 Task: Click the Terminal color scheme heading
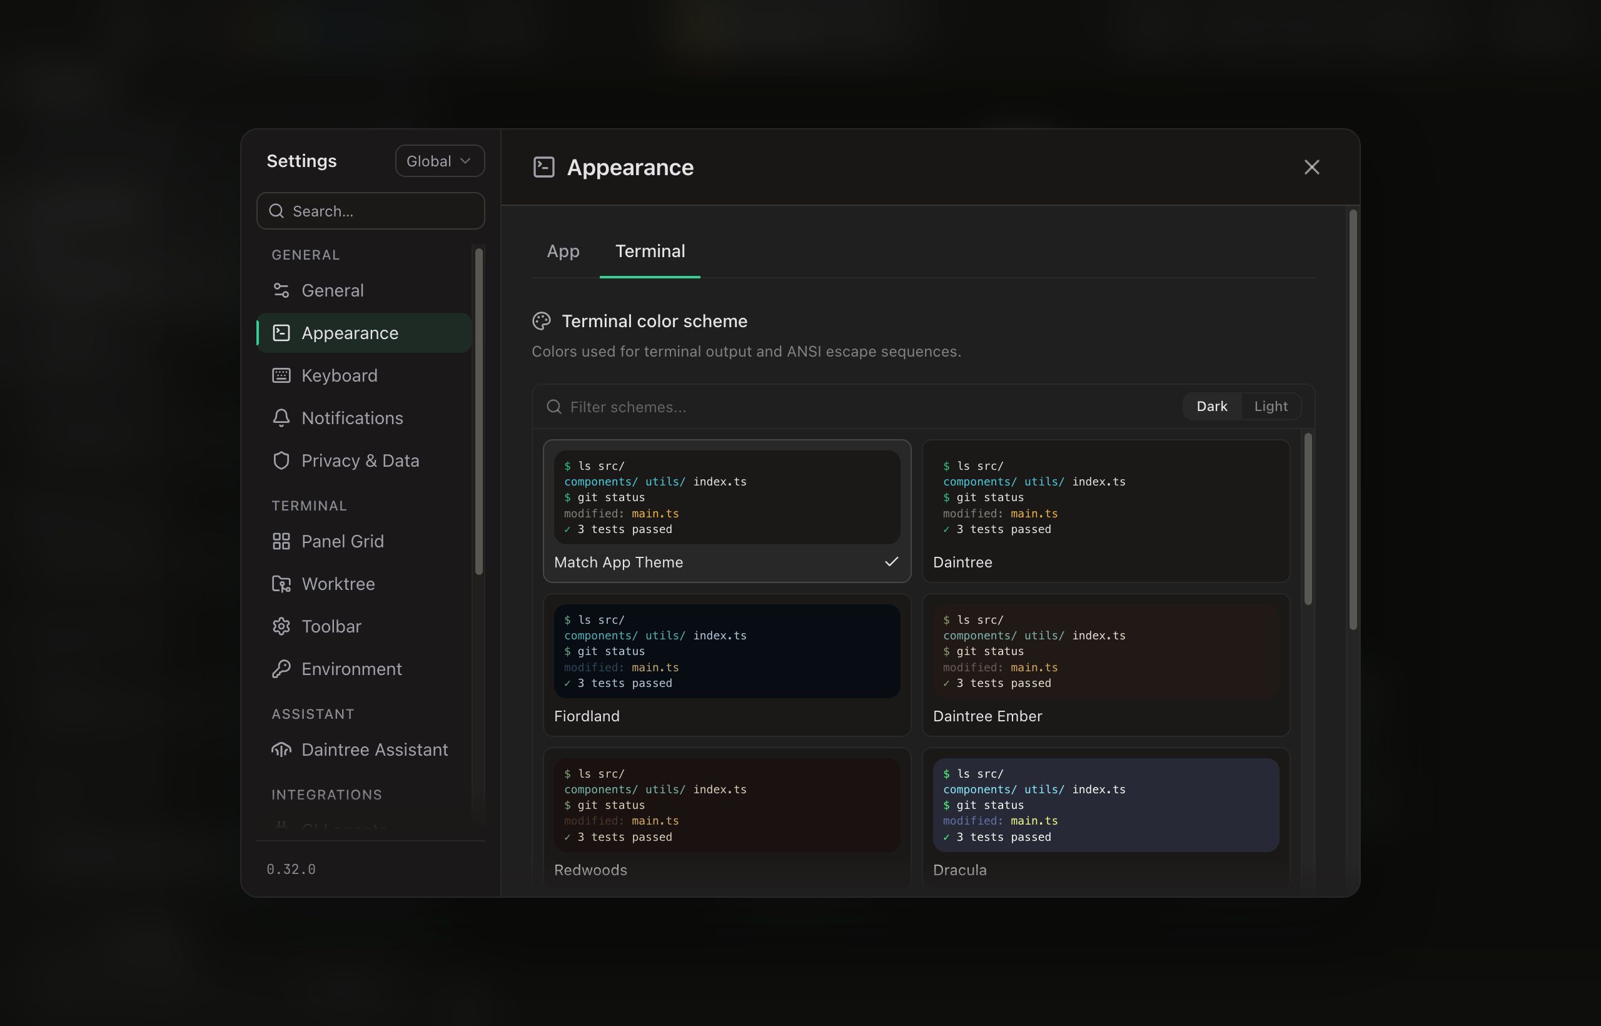655,321
